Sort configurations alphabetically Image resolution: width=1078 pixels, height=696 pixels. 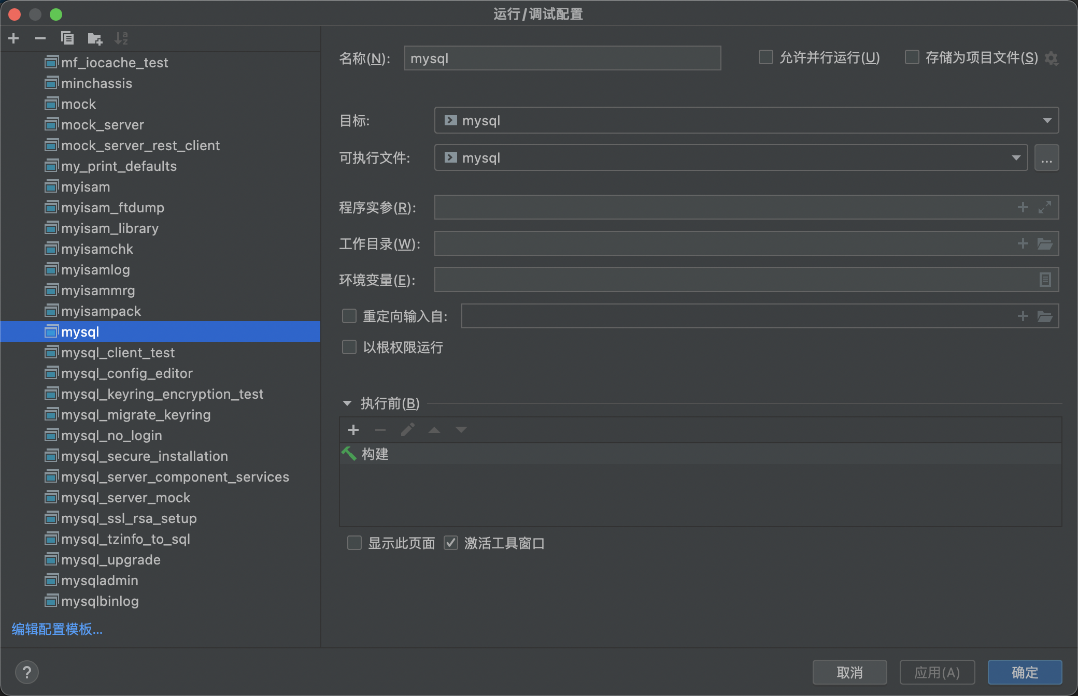pos(121,38)
